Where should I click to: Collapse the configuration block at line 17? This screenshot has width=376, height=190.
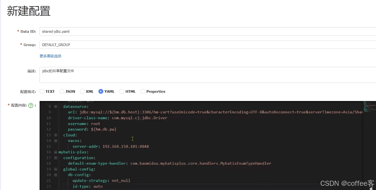tap(56, 158)
